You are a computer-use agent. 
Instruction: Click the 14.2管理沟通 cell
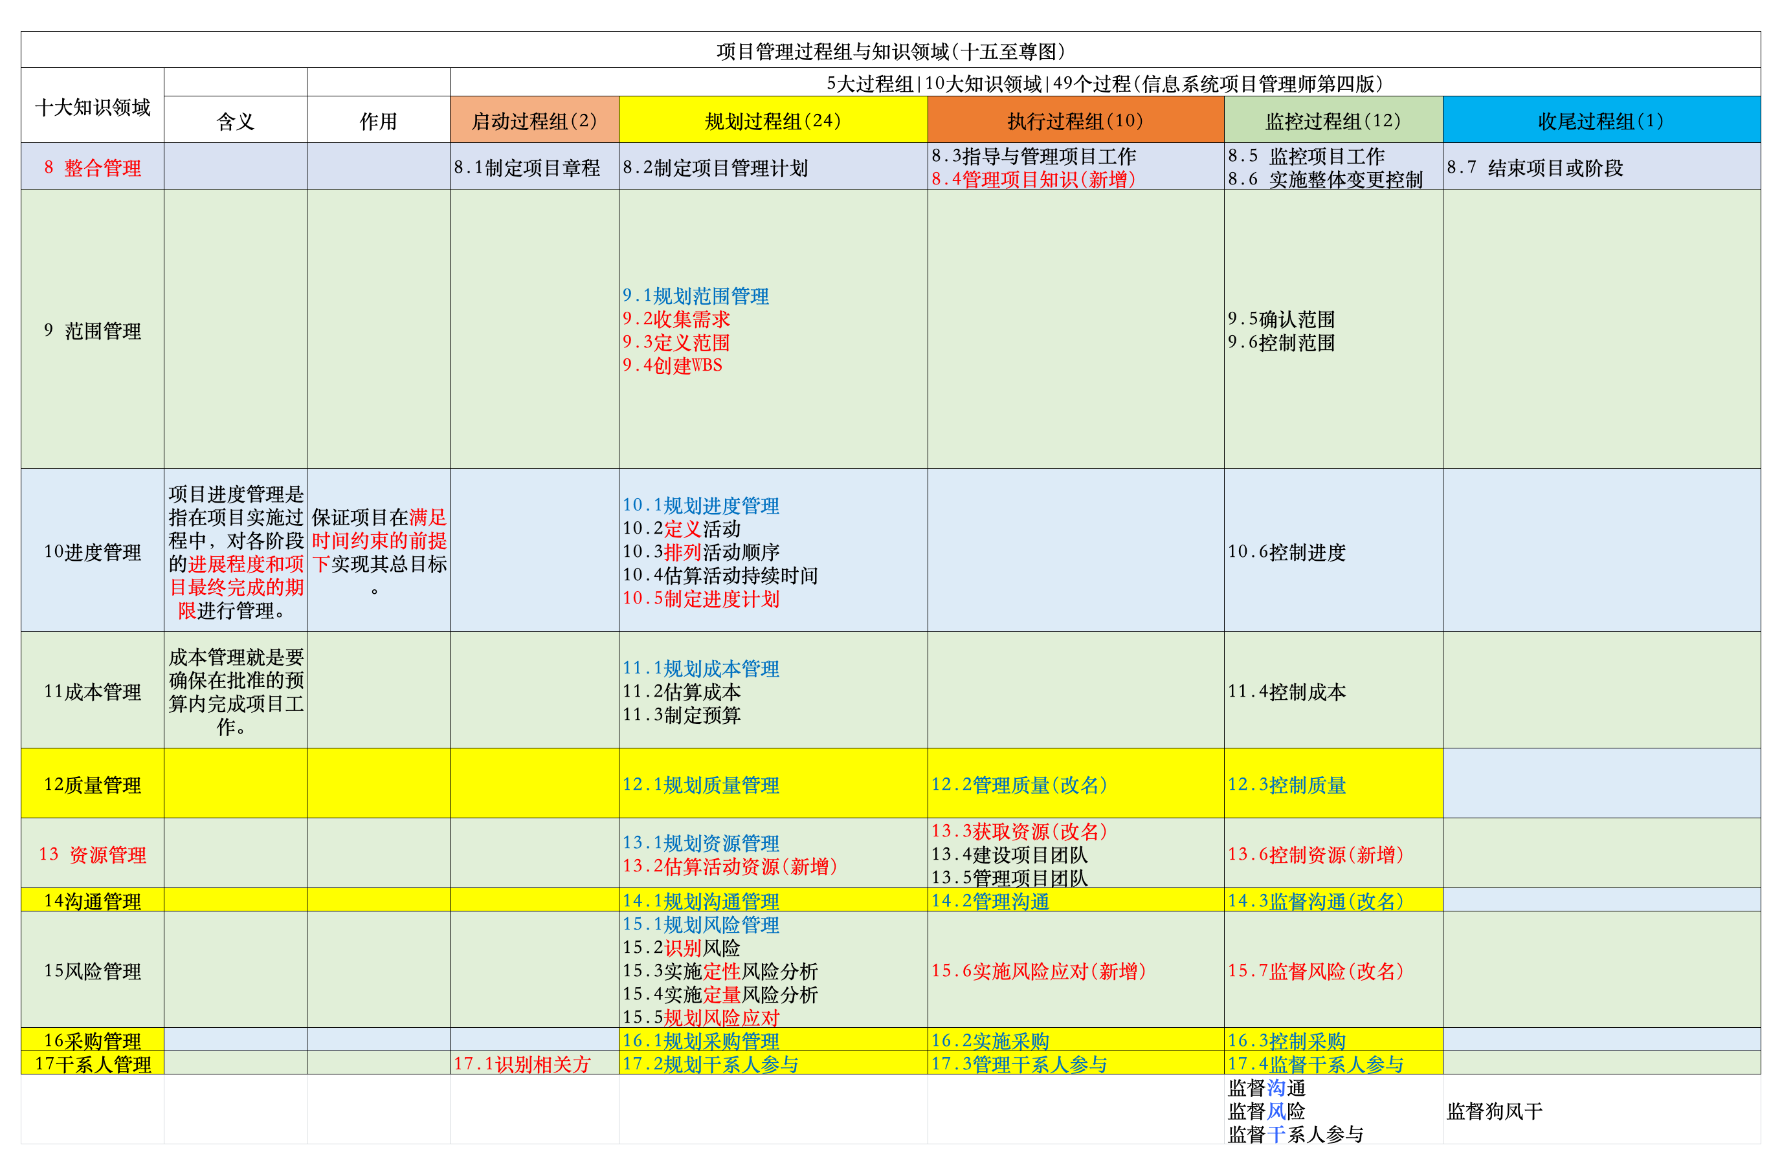point(1075,900)
